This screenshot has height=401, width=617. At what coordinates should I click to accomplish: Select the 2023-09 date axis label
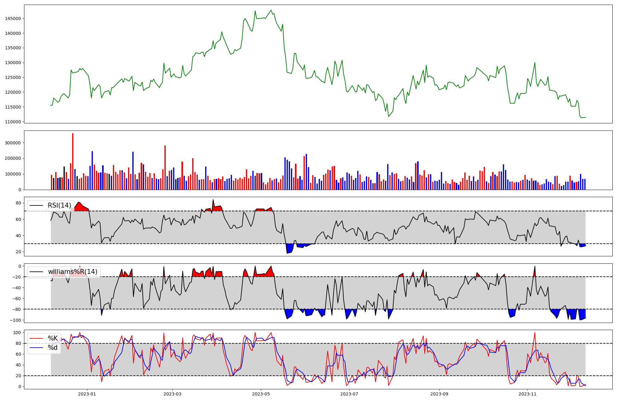tap(439, 394)
